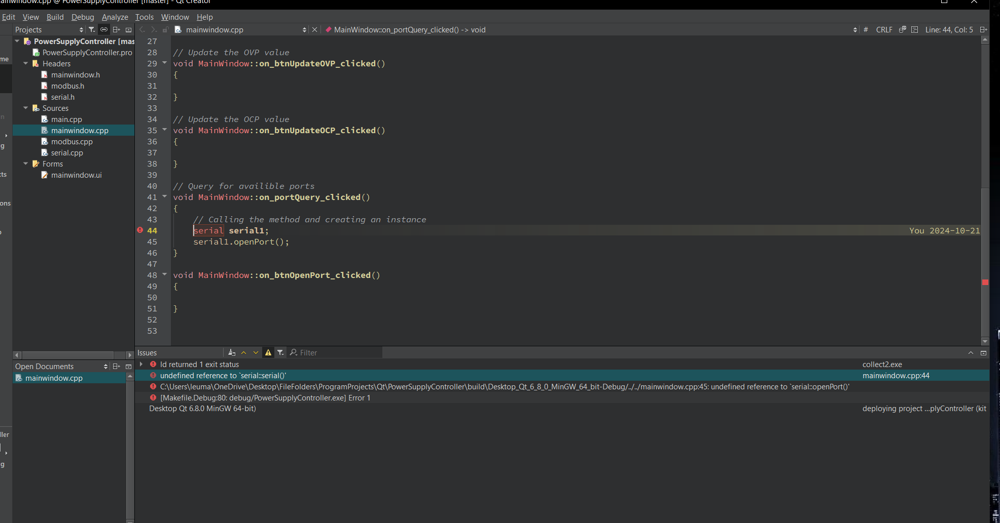The height and width of the screenshot is (523, 1000).
Task: Collapse the PowerSupplyController project node
Action: pos(17,41)
